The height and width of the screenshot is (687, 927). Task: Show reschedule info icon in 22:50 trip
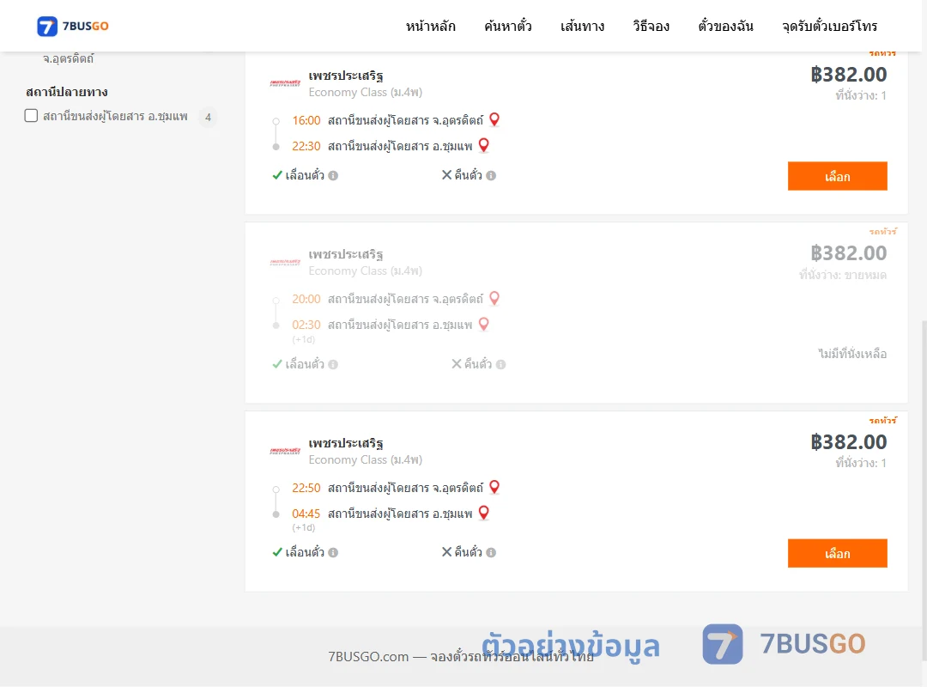pyautogui.click(x=333, y=553)
